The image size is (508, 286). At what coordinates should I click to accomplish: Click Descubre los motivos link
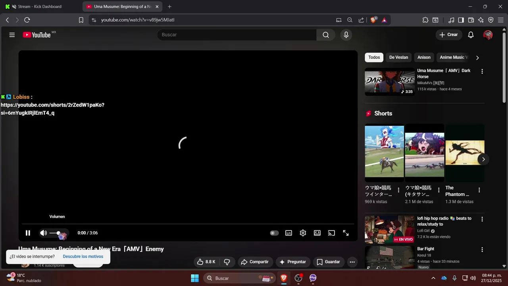(x=83, y=257)
